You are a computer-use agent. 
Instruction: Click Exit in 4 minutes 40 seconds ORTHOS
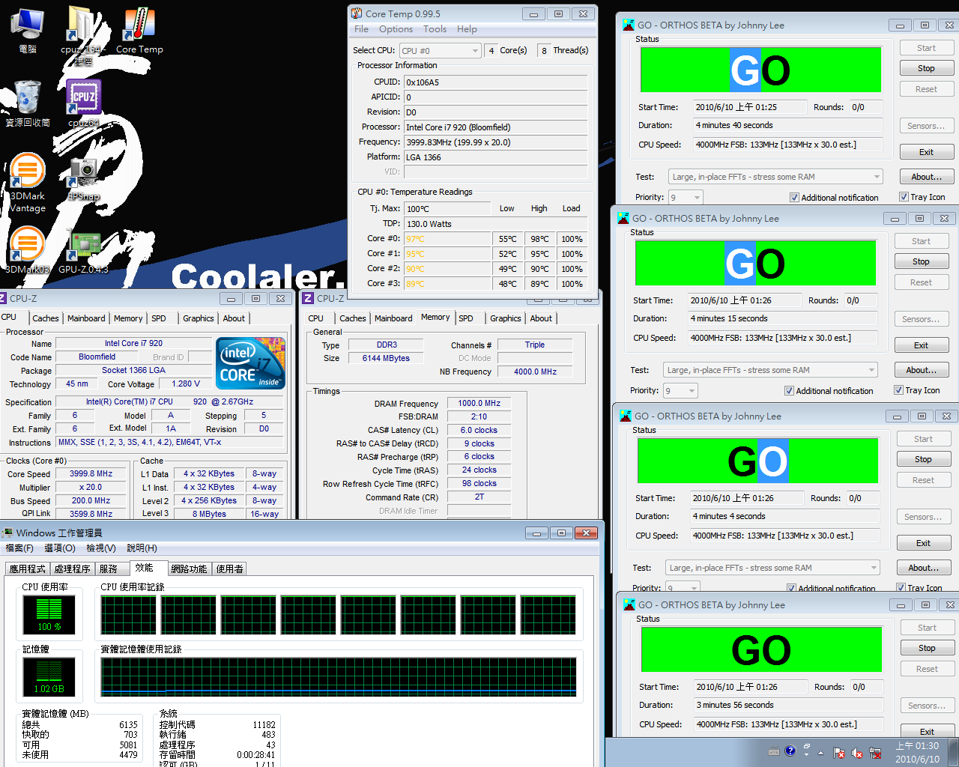pos(926,152)
